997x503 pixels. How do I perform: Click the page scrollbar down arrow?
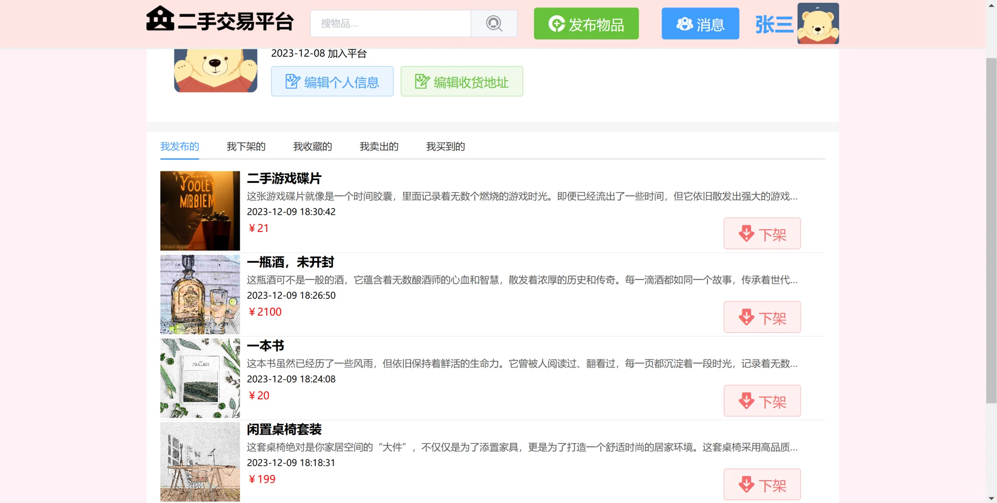click(990, 498)
